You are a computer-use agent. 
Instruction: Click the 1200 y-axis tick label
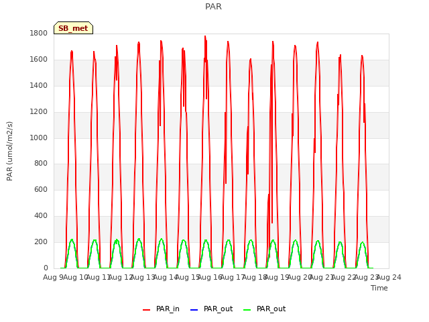39,112
